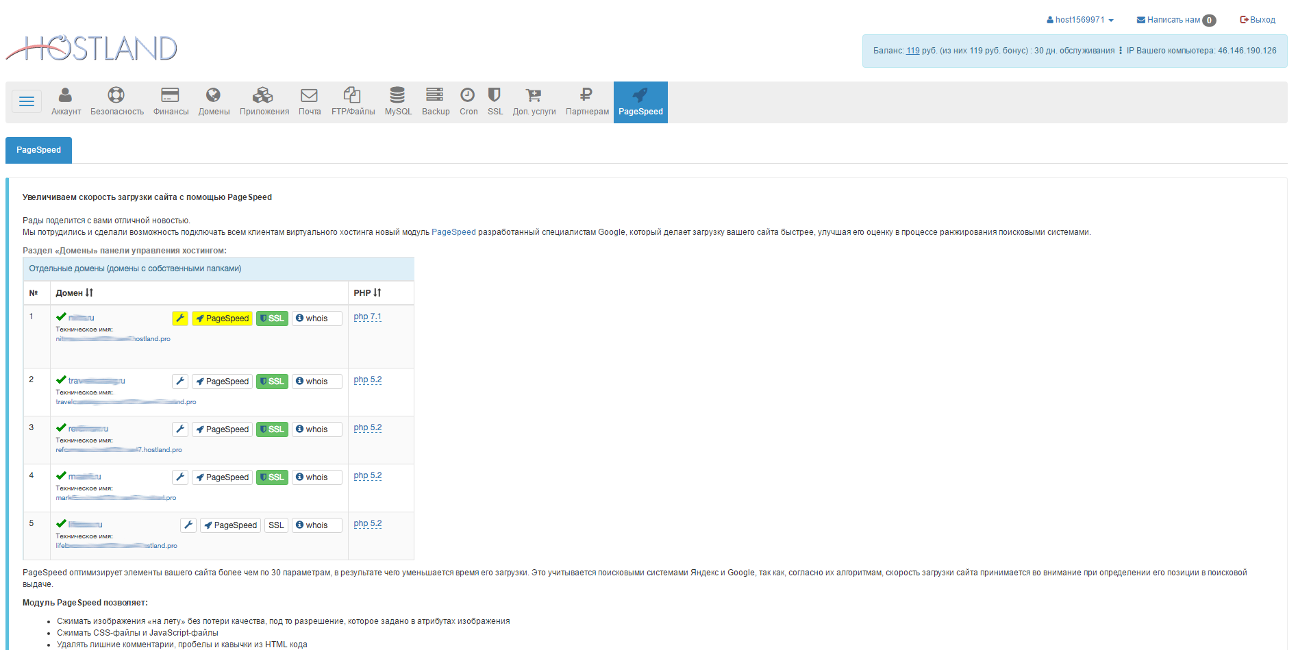This screenshot has width=1298, height=650.
Task: Click the whois button in row 5
Action: coord(316,525)
